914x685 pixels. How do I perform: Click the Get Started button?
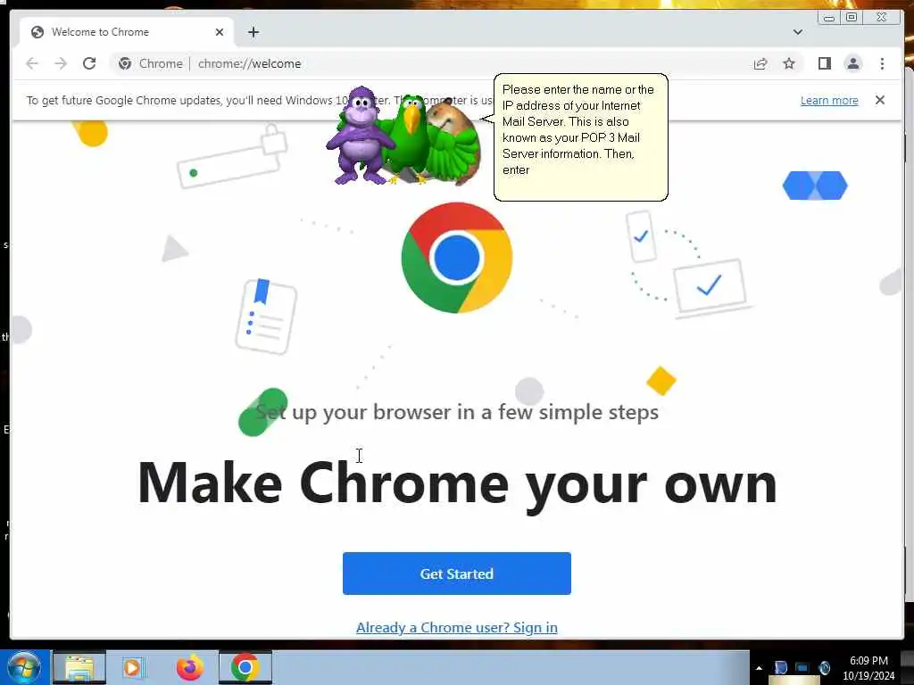(456, 574)
